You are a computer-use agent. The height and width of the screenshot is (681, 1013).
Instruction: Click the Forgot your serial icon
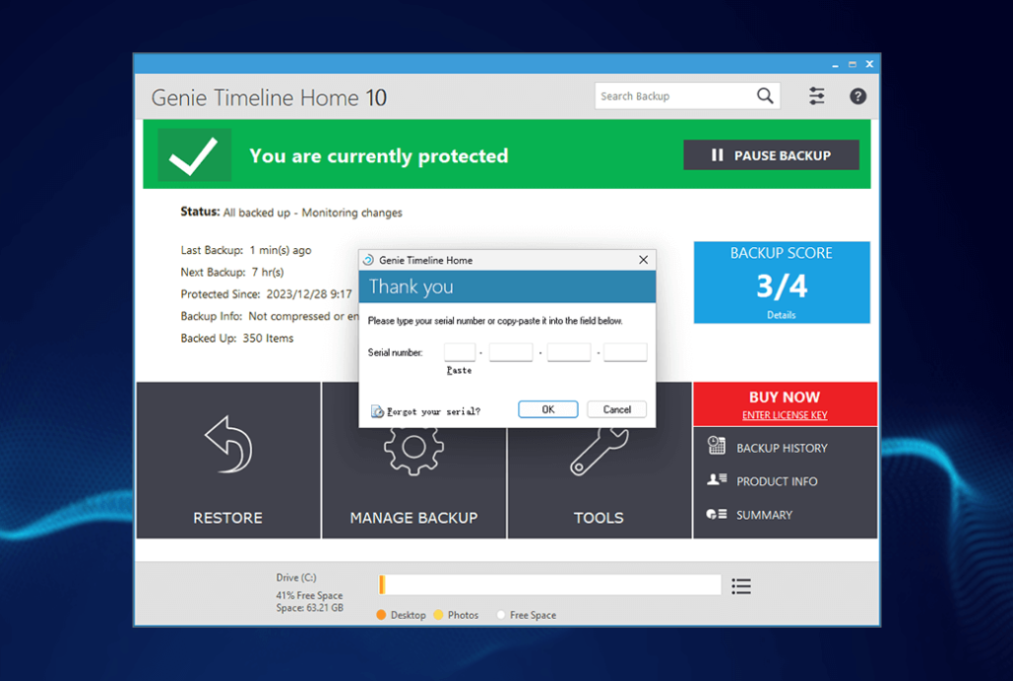377,411
